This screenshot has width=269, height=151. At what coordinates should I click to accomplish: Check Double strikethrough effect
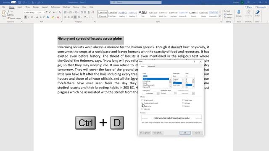(142, 103)
